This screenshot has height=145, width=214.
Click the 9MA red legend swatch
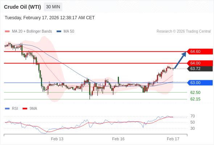pos(25,109)
